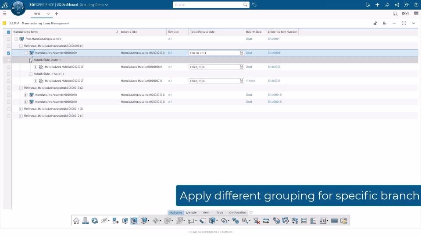Open calendar picker for Manufactured Material00000007 date
This screenshot has height=236, width=421.
(x=241, y=81)
